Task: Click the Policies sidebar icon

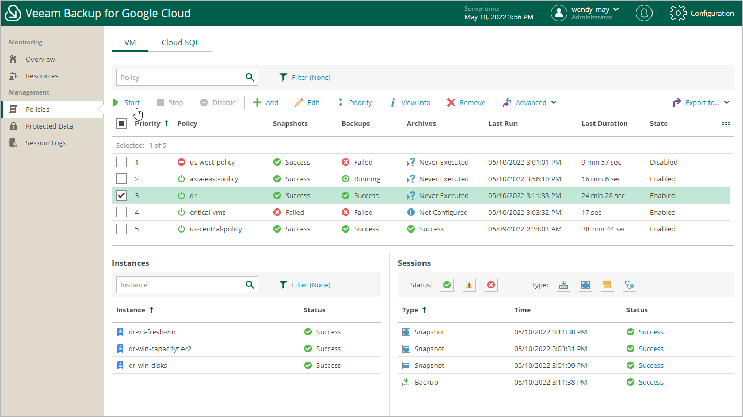Action: coord(14,109)
